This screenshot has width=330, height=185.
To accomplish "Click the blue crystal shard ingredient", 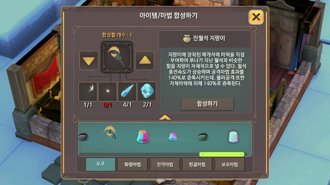I will click(127, 92).
